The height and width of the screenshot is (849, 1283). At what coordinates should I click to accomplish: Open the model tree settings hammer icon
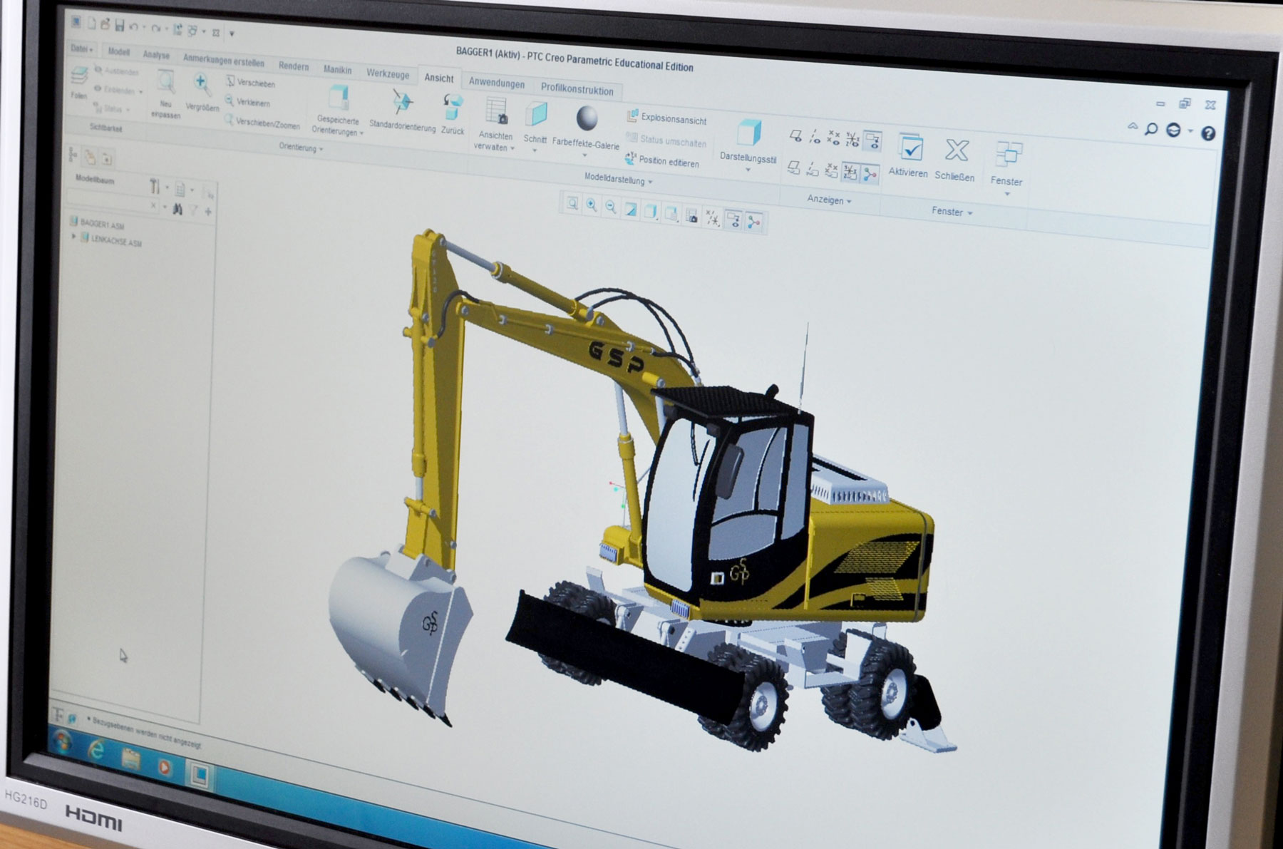point(155,187)
